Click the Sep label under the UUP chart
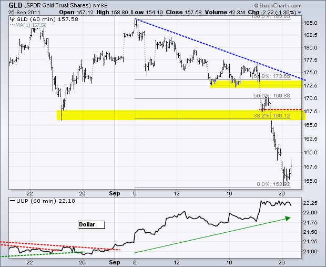Image resolution: width=326 pixels, height=267 pixels. pos(115,262)
